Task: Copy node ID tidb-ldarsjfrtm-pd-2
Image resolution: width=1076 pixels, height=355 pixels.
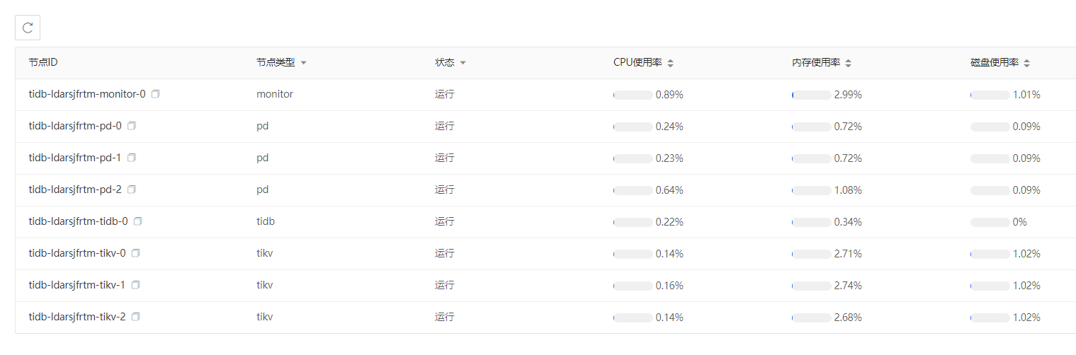Action: pos(132,190)
